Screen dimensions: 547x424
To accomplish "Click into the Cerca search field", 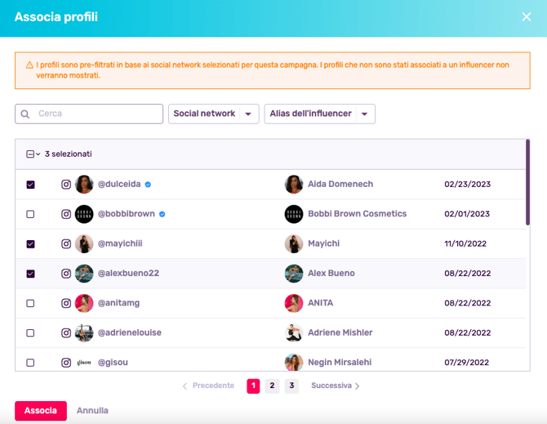I will pos(89,114).
